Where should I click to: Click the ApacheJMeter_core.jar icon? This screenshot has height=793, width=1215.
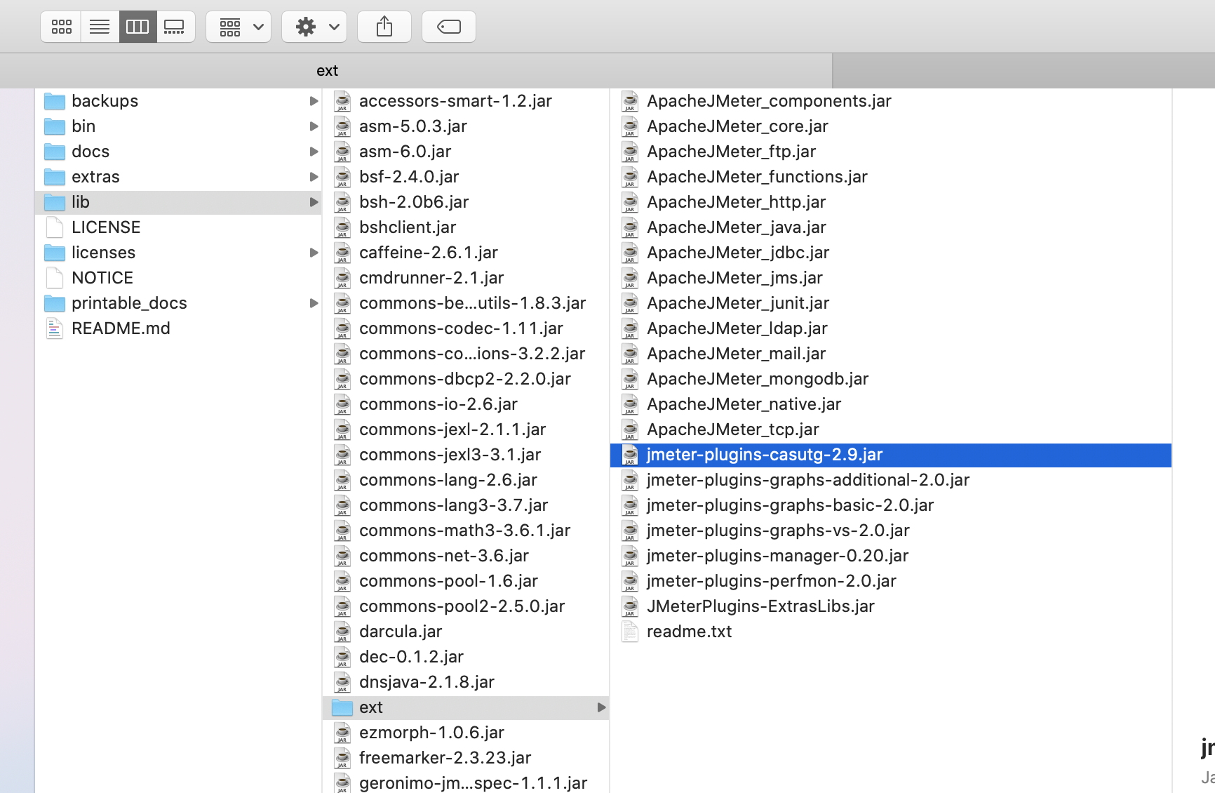click(630, 126)
